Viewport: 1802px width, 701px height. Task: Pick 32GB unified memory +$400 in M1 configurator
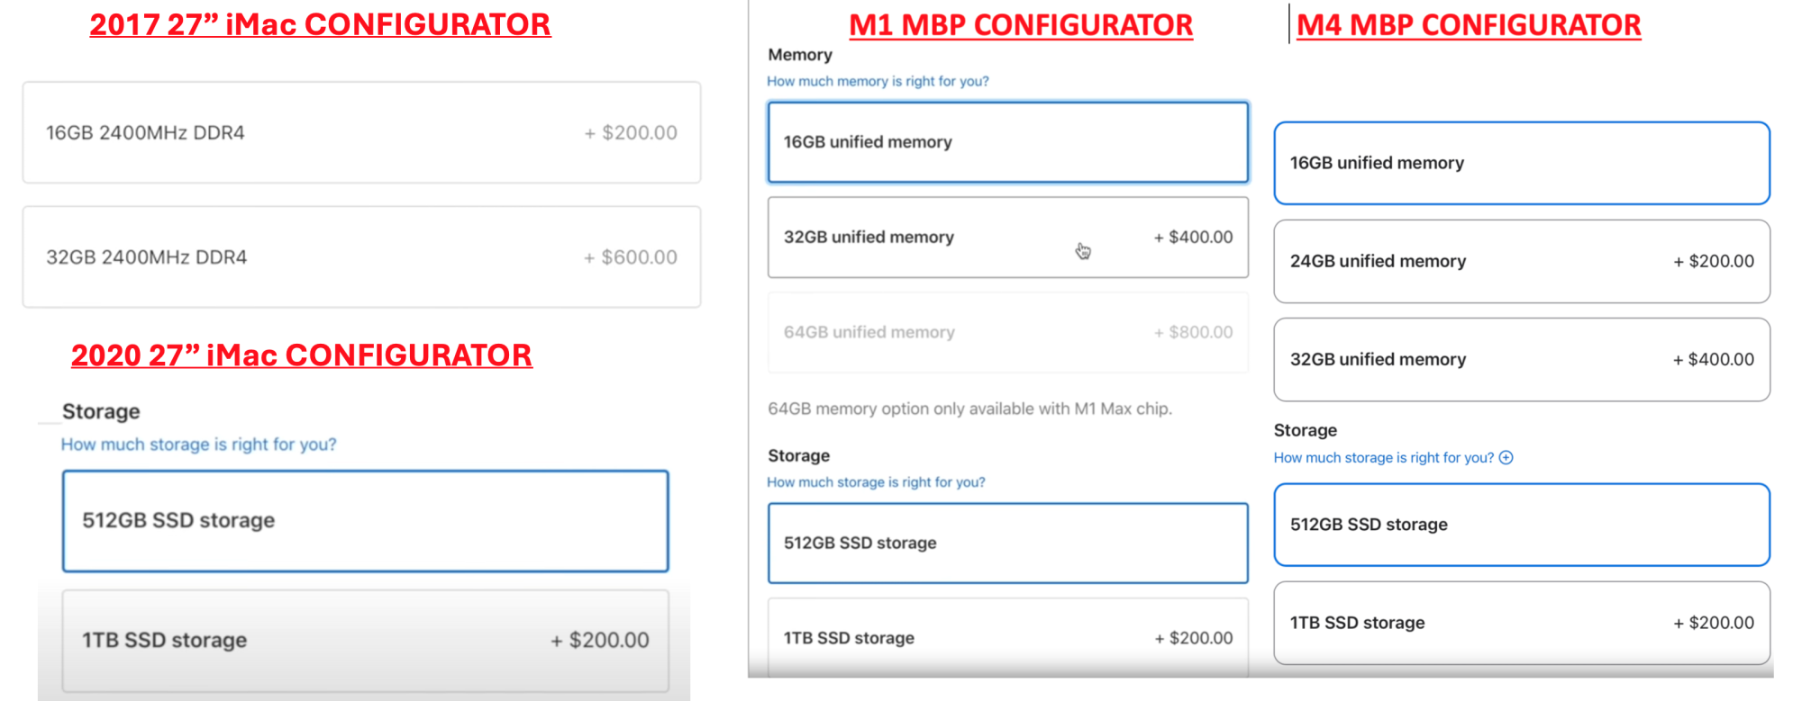click(1007, 238)
